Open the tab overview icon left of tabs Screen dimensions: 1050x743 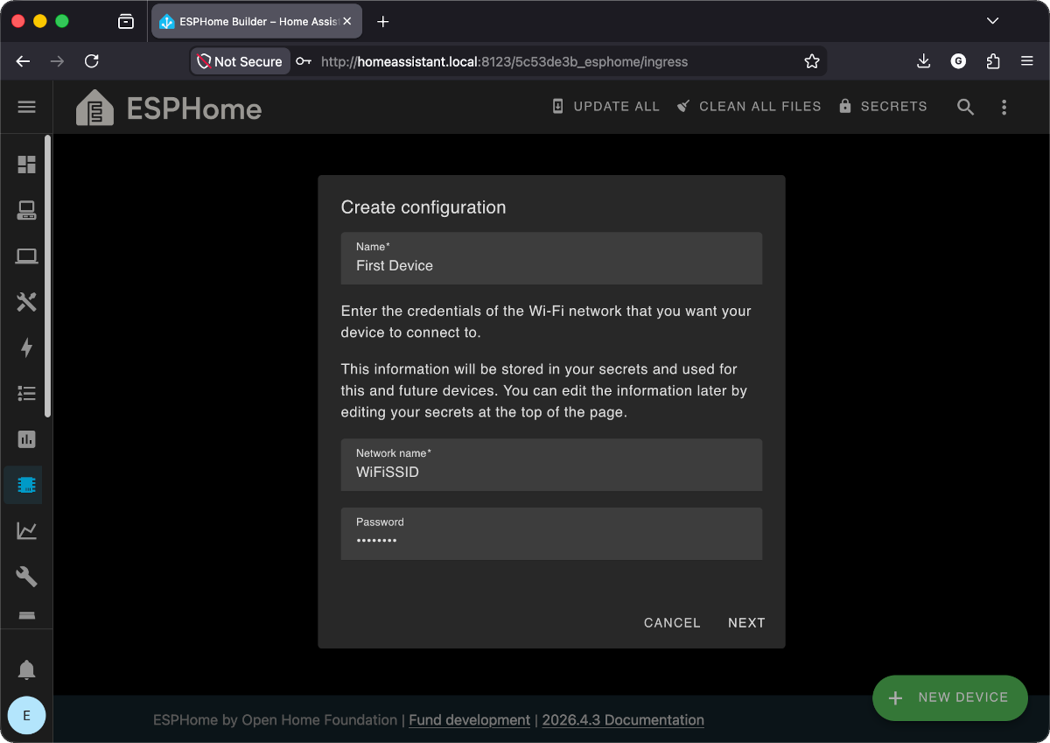tap(126, 22)
